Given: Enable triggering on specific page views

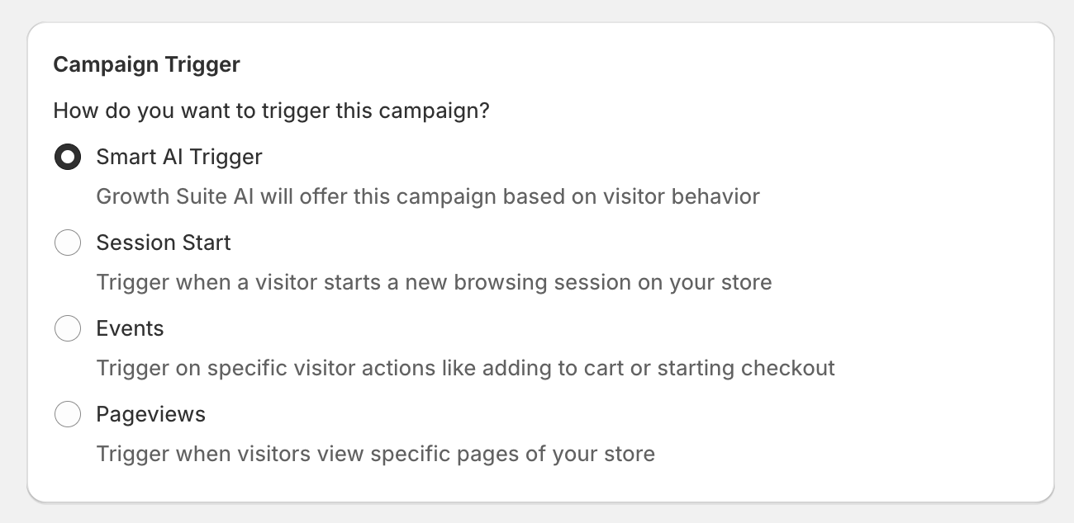Looking at the screenshot, I should (68, 414).
